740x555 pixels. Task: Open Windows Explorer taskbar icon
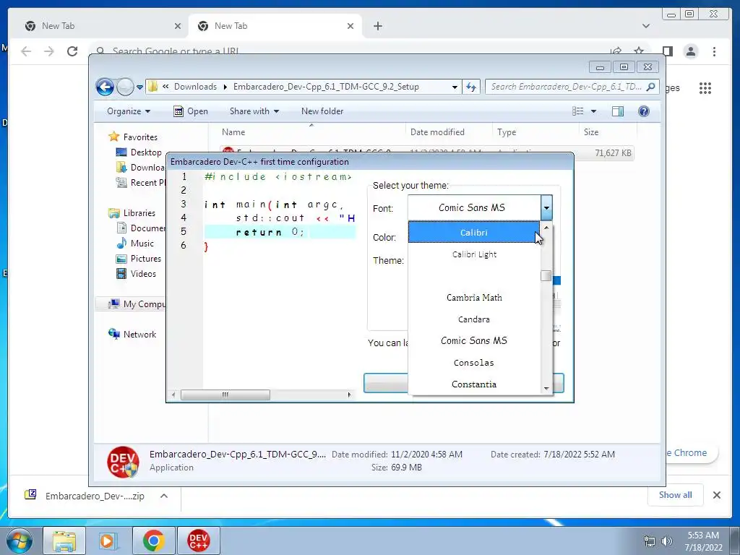[64, 541]
